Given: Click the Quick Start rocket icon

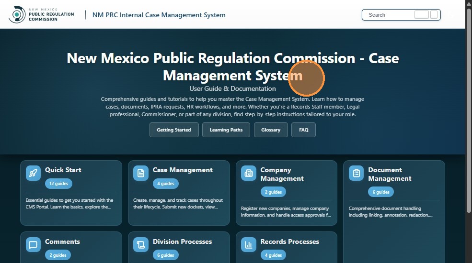Looking at the screenshot, I should pyautogui.click(x=33, y=173).
